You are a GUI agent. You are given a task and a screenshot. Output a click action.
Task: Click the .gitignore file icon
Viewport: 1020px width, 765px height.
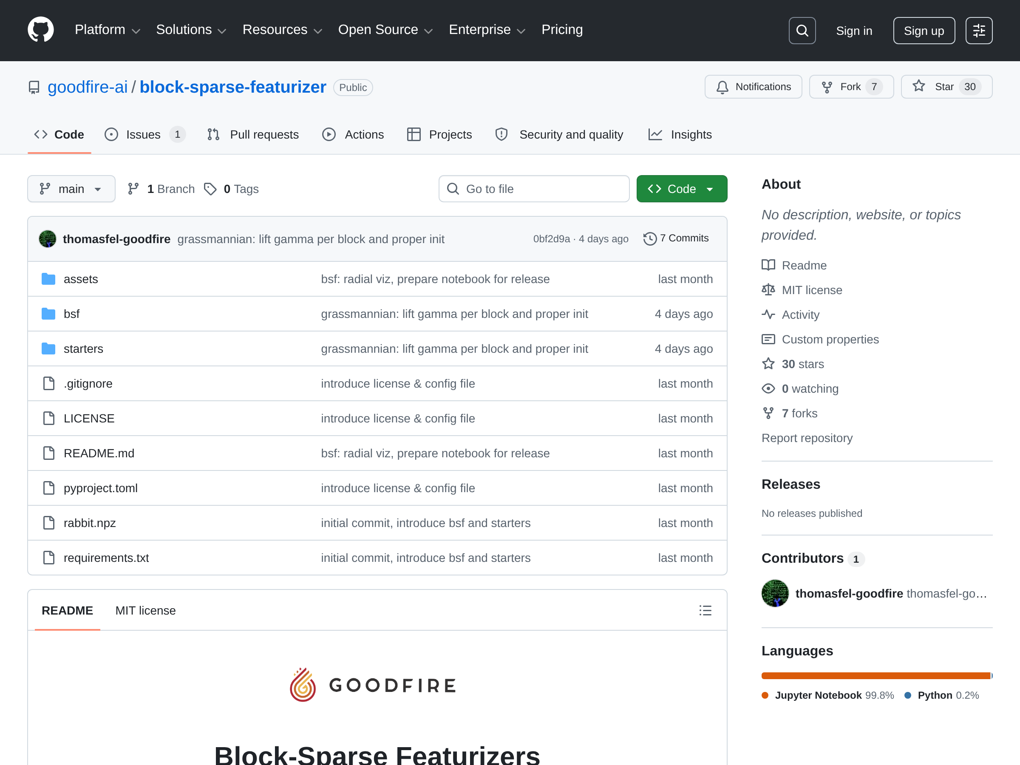48,384
